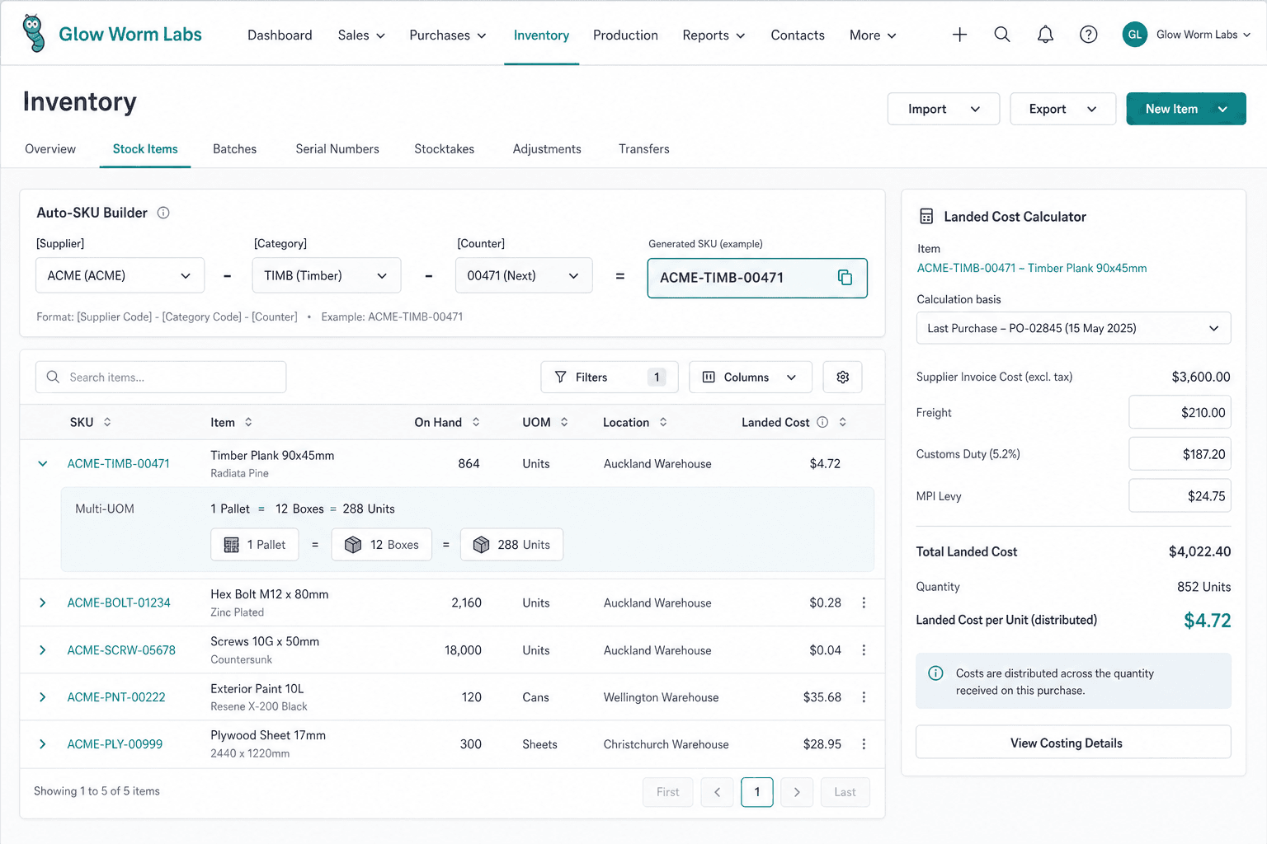Viewport: 1267px width, 844px height.
Task: Switch to the Transfers tab
Action: coord(644,149)
